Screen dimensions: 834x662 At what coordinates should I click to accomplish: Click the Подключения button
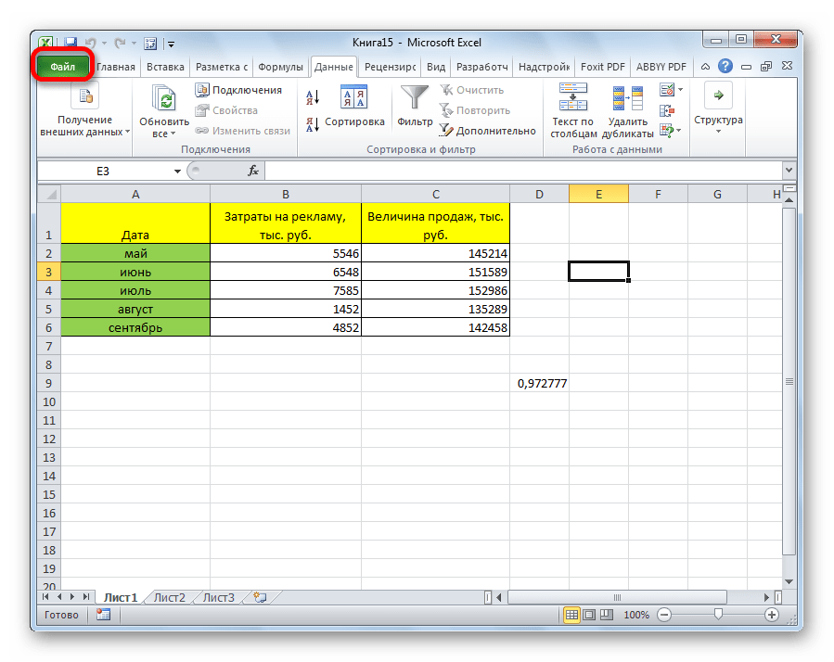click(238, 90)
